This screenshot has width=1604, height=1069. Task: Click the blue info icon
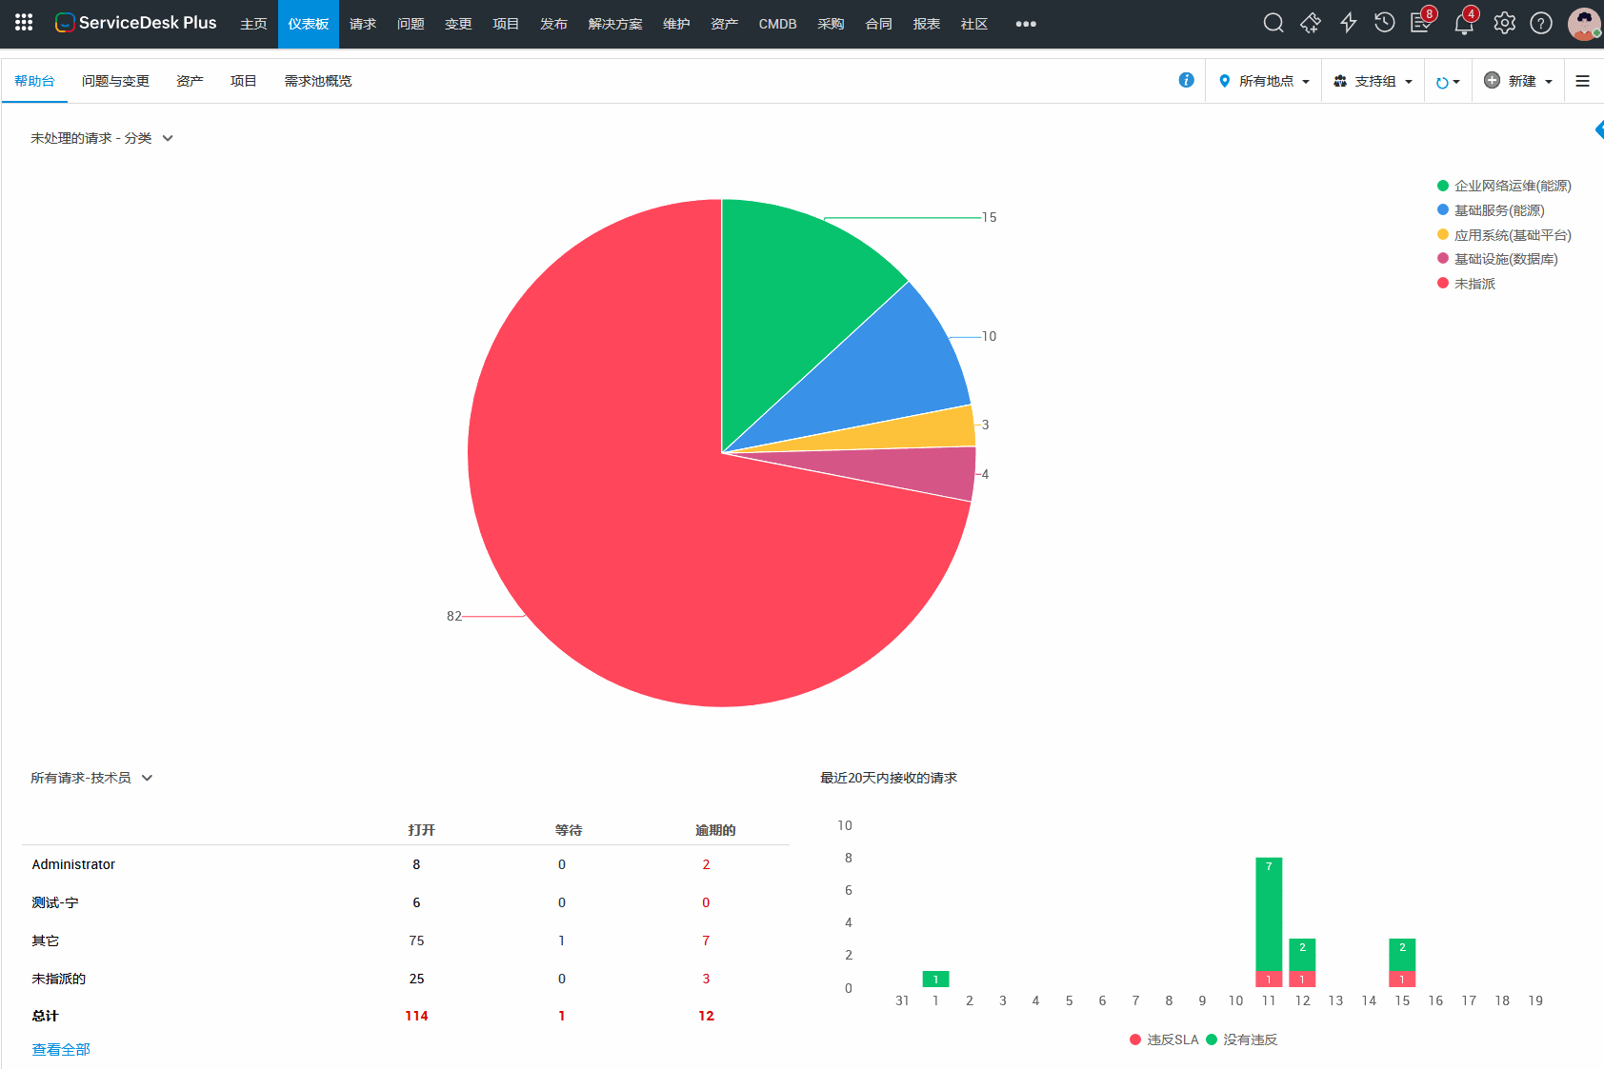(x=1186, y=80)
